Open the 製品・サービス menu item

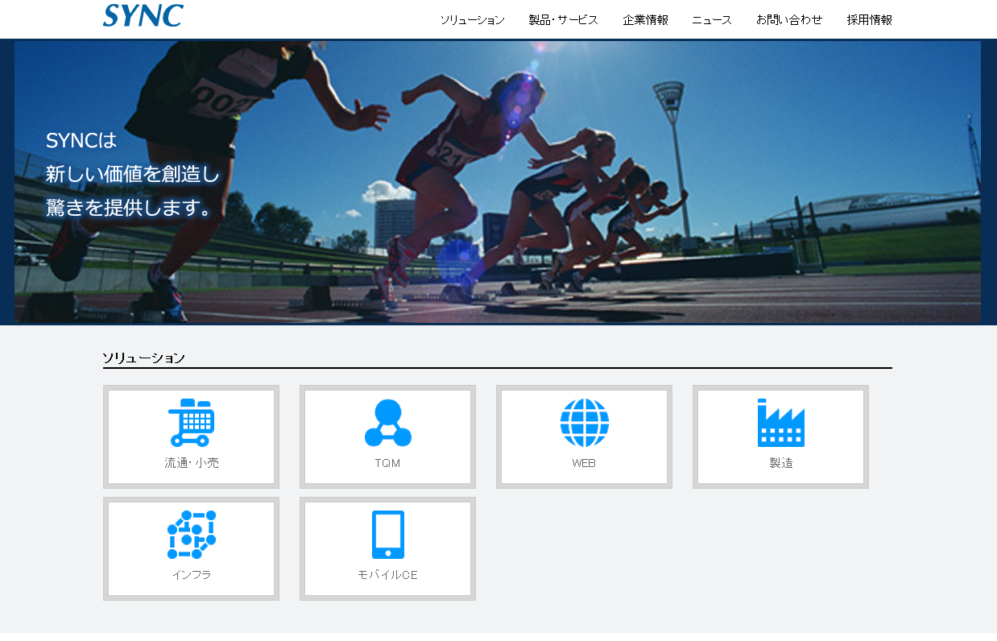tap(563, 20)
